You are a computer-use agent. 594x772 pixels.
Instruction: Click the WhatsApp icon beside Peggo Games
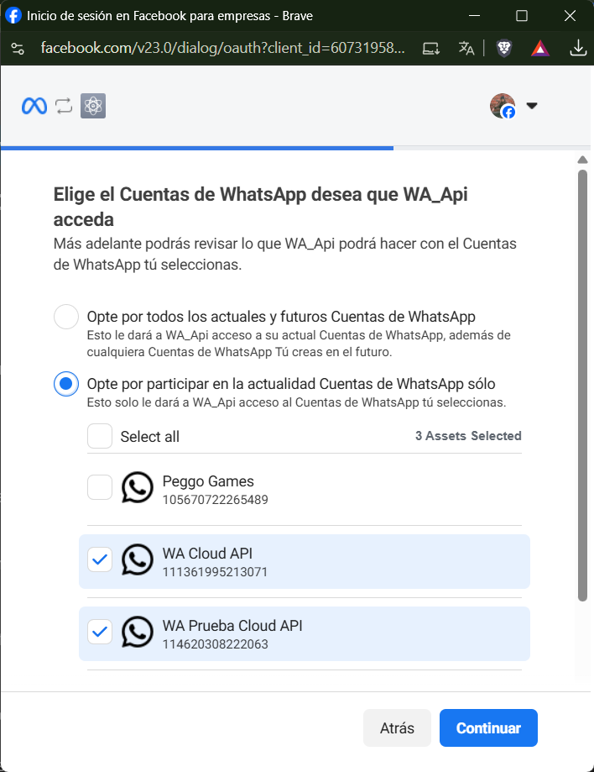[x=138, y=487]
